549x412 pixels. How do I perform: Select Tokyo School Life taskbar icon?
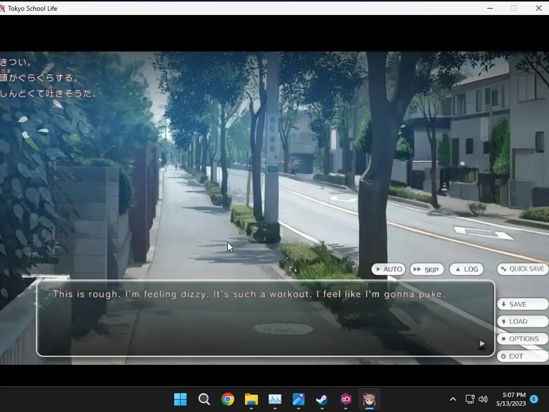coord(369,399)
